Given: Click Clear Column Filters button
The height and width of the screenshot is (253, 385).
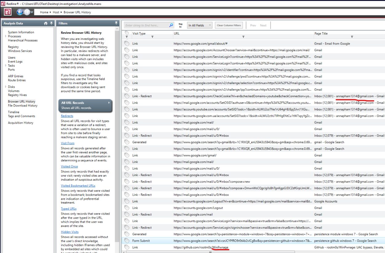Looking at the screenshot, I should (x=229, y=25).
